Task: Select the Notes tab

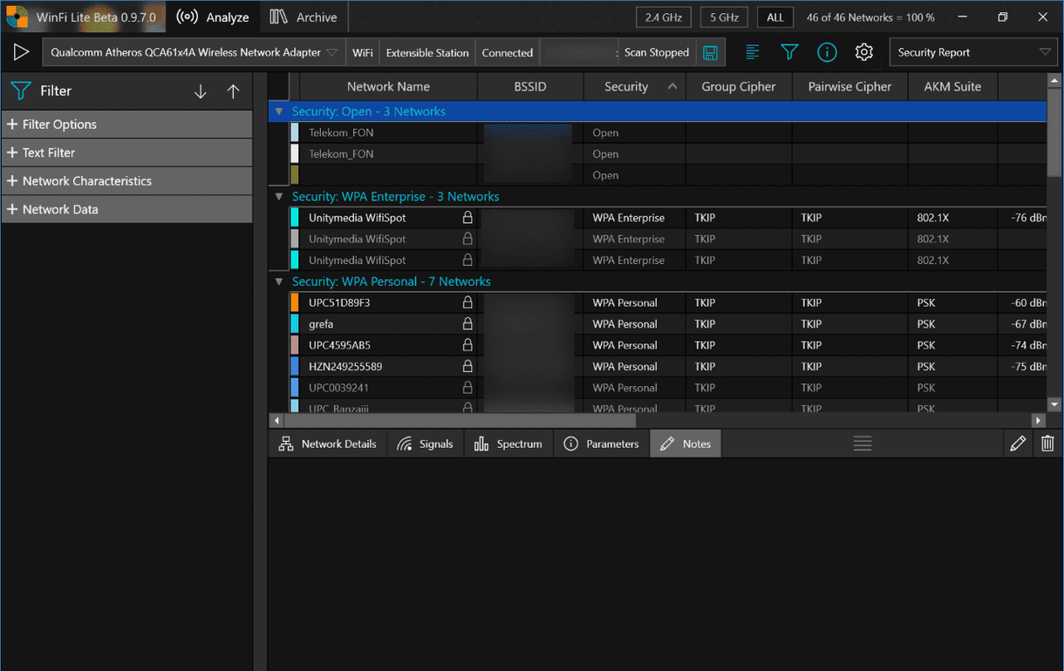Action: point(685,444)
